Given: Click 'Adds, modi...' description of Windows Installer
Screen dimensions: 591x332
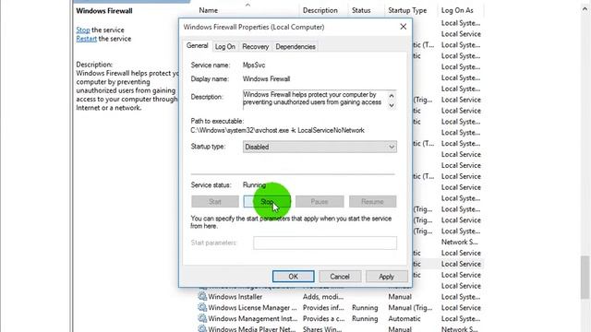Looking at the screenshot, I should [x=323, y=297].
